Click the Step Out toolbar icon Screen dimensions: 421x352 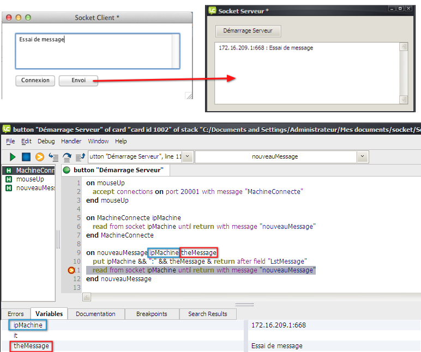[x=80, y=157]
